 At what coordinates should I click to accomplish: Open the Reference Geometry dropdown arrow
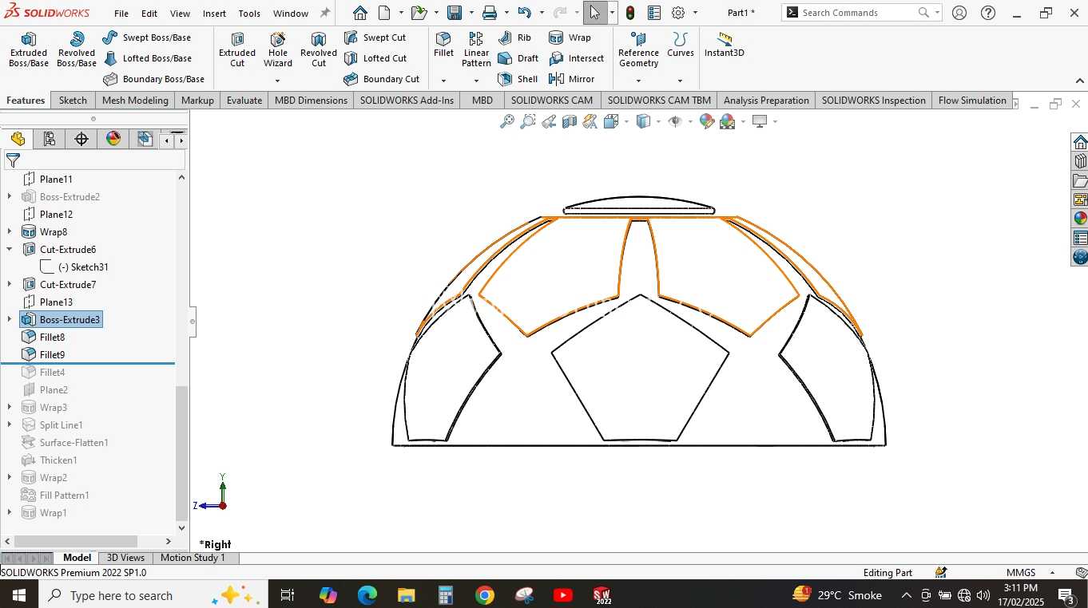(x=638, y=80)
